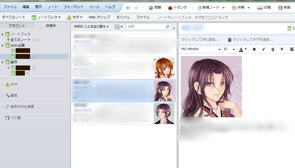Toggle bold formatting
The image size is (295, 168).
[x=254, y=49]
